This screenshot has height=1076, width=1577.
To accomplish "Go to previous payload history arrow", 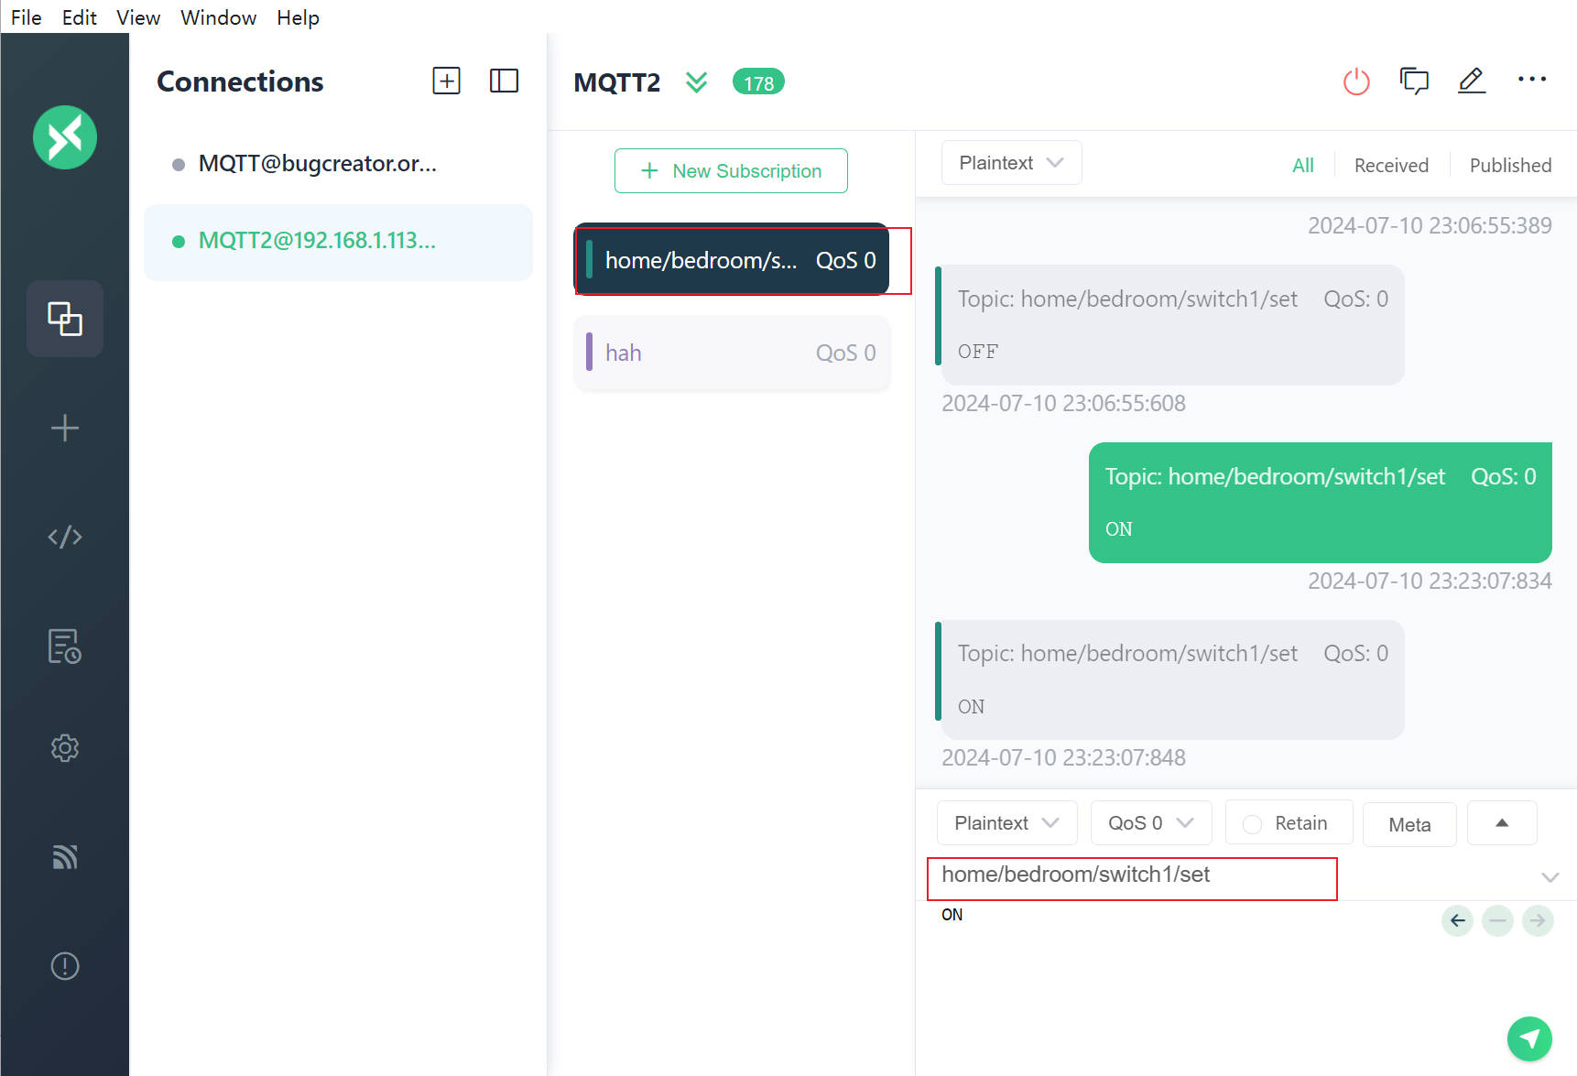I will tap(1457, 920).
